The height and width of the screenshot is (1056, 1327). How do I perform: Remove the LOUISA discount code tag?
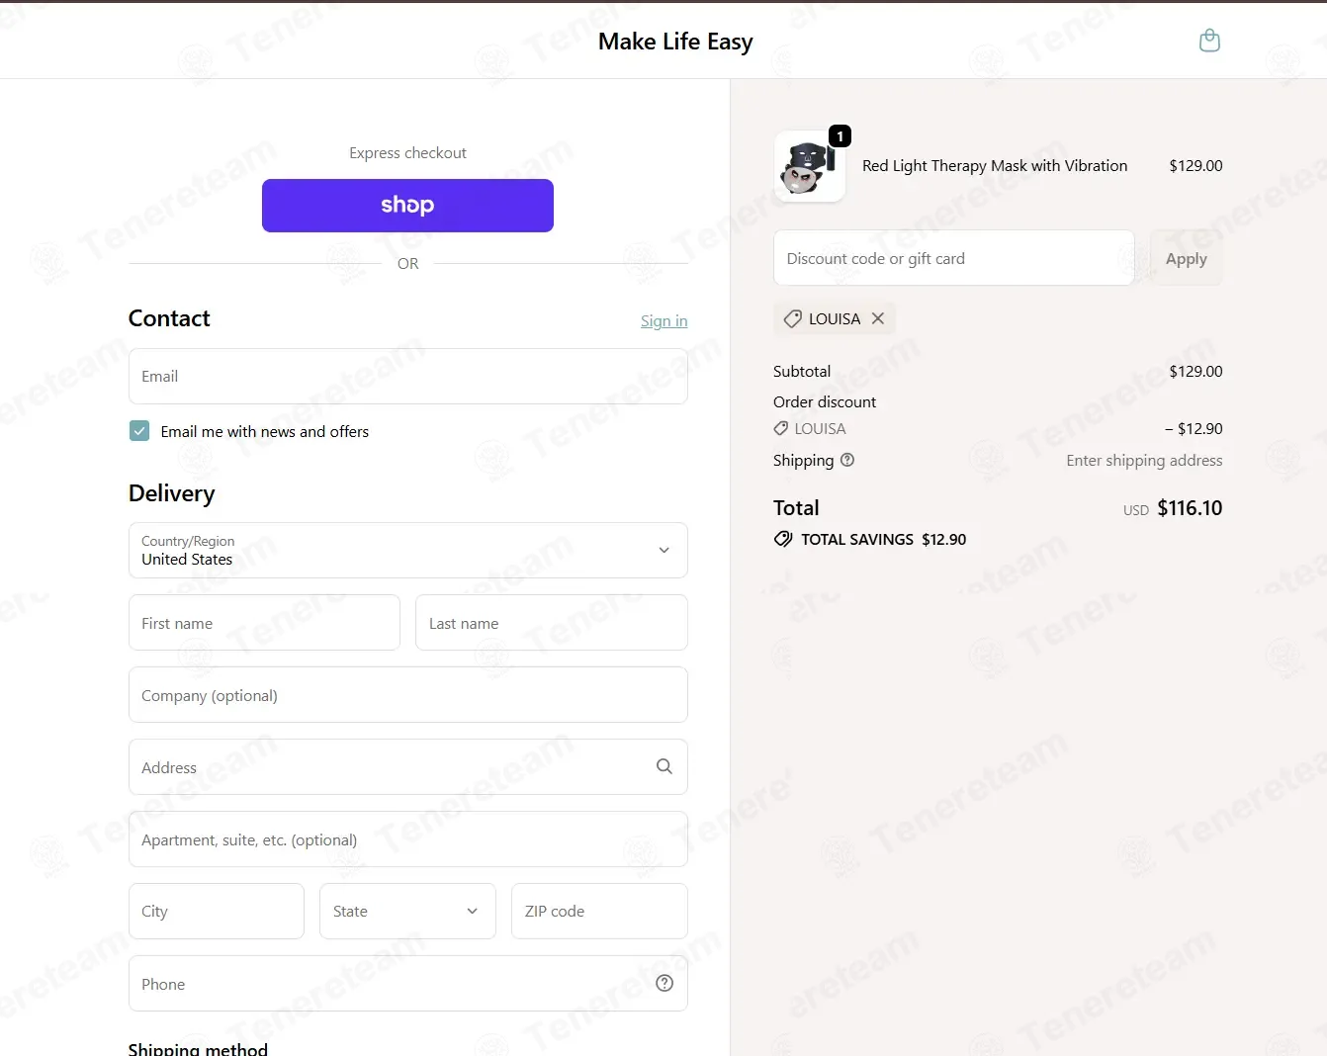click(x=877, y=318)
